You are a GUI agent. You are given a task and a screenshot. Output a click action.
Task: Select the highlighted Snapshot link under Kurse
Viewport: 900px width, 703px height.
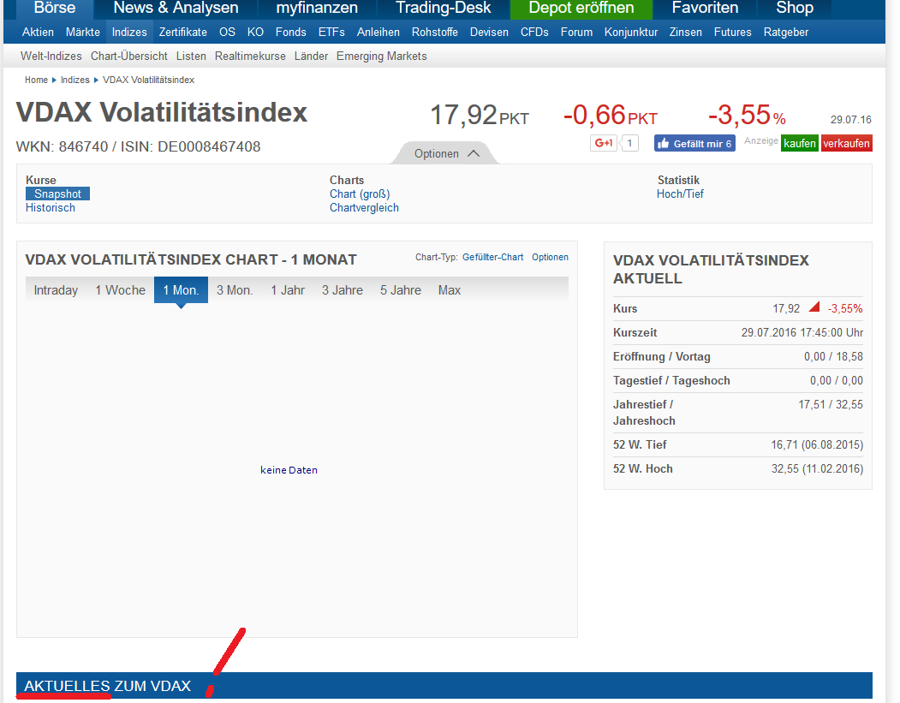click(57, 194)
